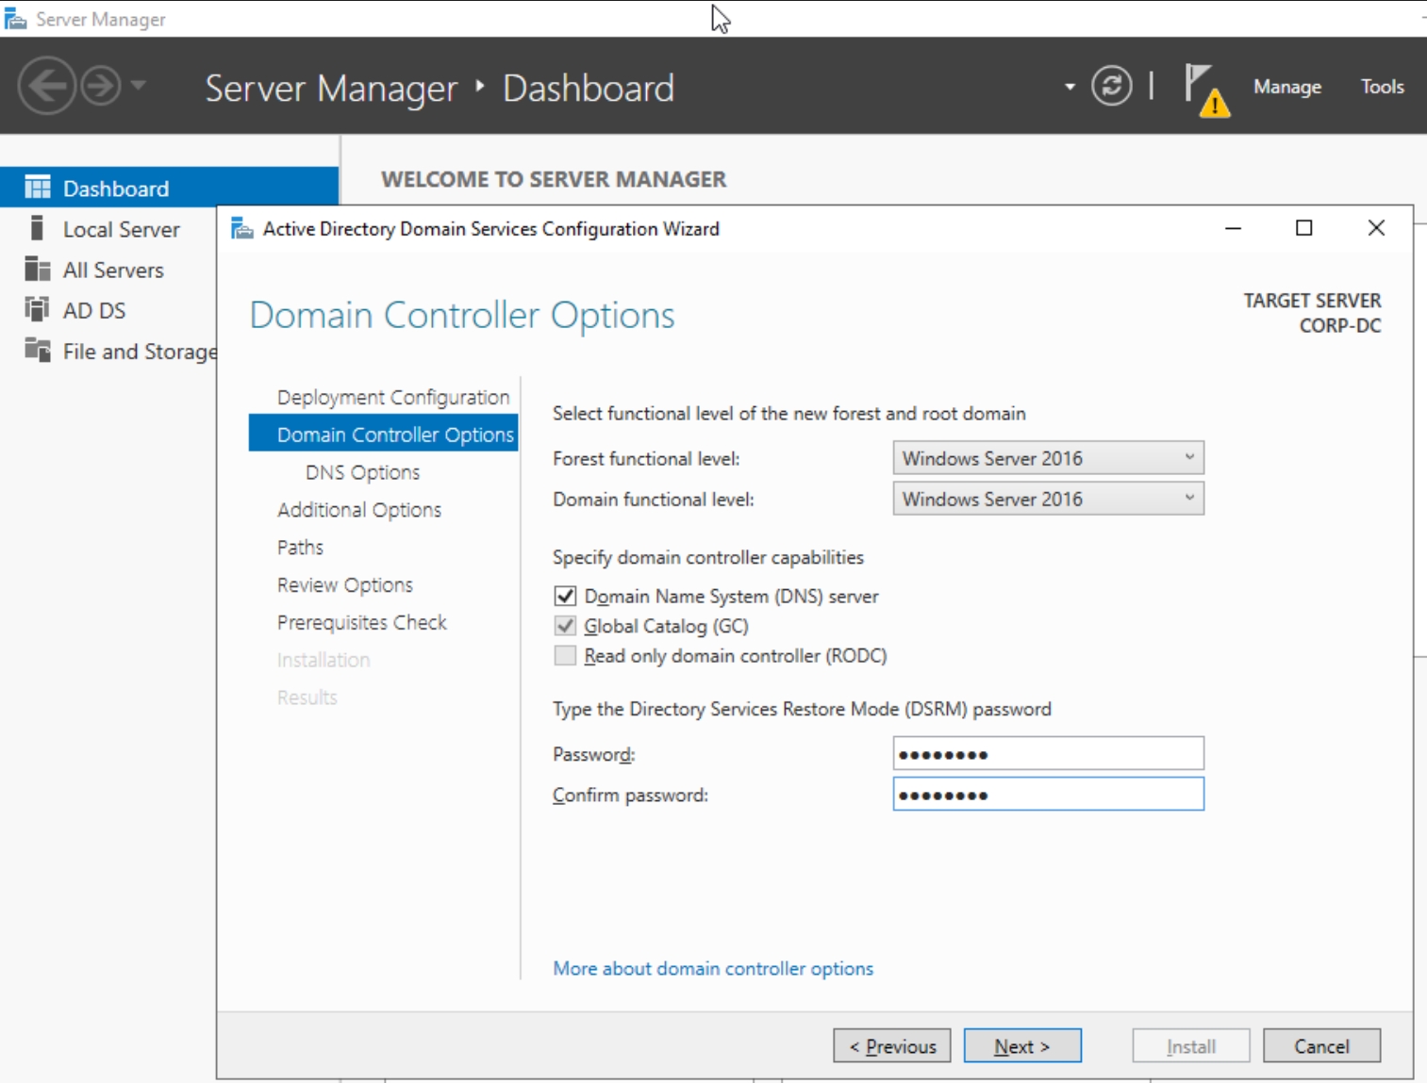Select the Dashboard icon in sidebar

point(38,189)
